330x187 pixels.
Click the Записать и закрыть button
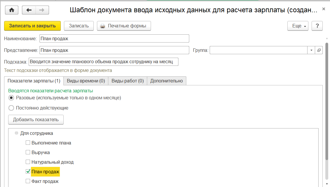(32, 26)
